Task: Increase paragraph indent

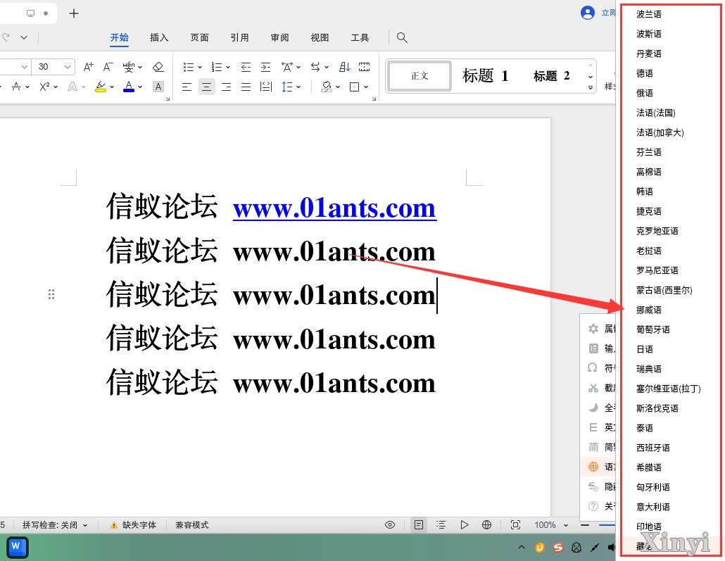Action: (x=266, y=67)
